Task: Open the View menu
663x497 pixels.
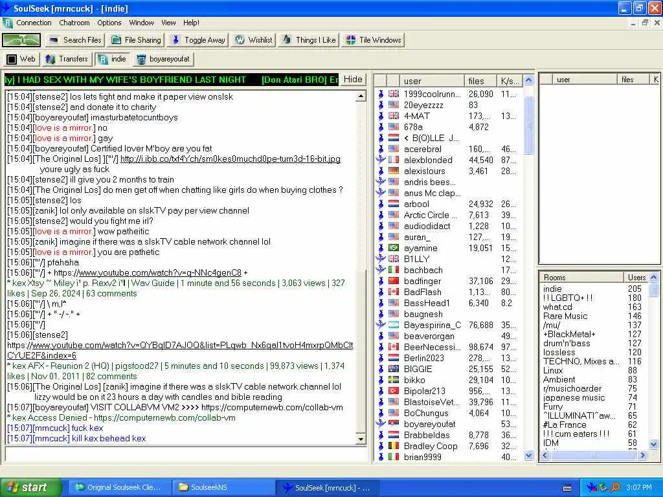Action: pyautogui.click(x=168, y=23)
